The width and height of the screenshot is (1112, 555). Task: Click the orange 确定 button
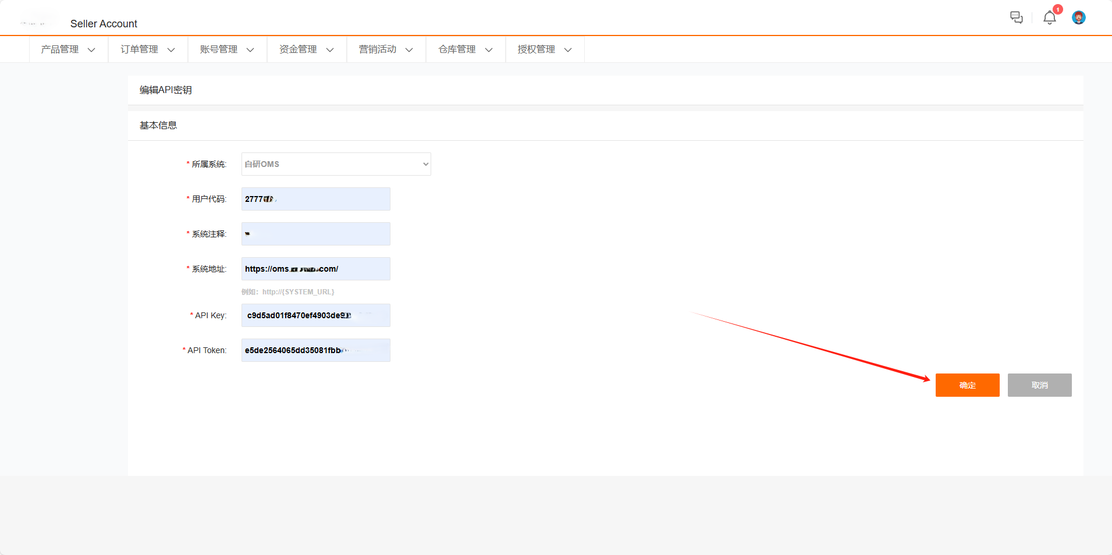pos(967,385)
